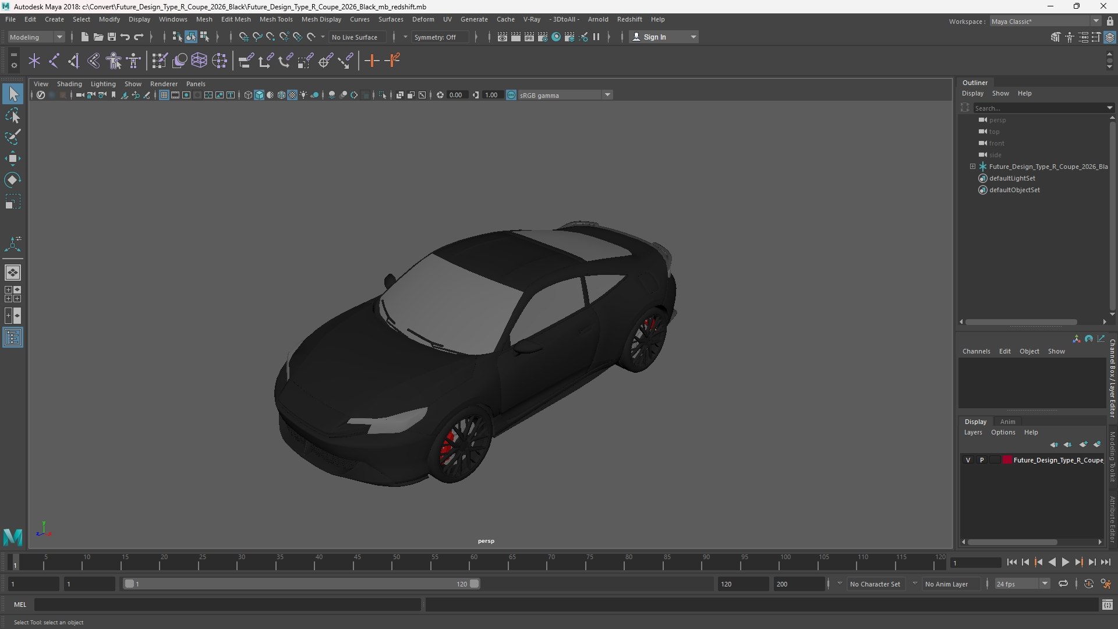Click the Undo arrow icon
Viewport: 1118px width, 629px height.
pos(125,37)
